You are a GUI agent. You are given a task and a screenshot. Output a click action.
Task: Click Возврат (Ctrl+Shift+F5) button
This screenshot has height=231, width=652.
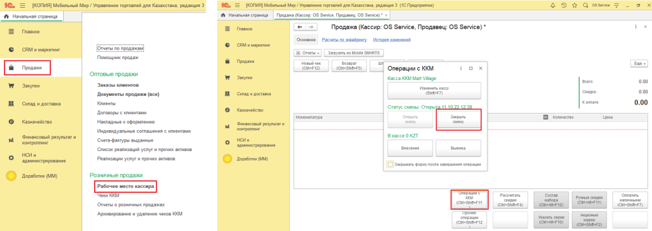349,65
